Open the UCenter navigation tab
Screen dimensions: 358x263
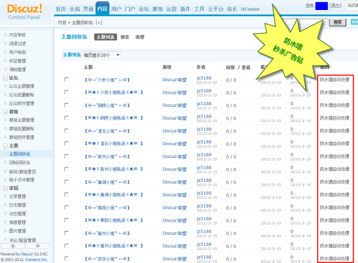pyautogui.click(x=250, y=9)
